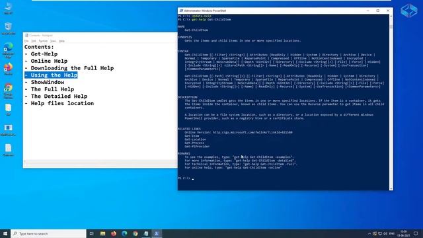
Task: Maximize the PowerShell window
Action: point(378,11)
